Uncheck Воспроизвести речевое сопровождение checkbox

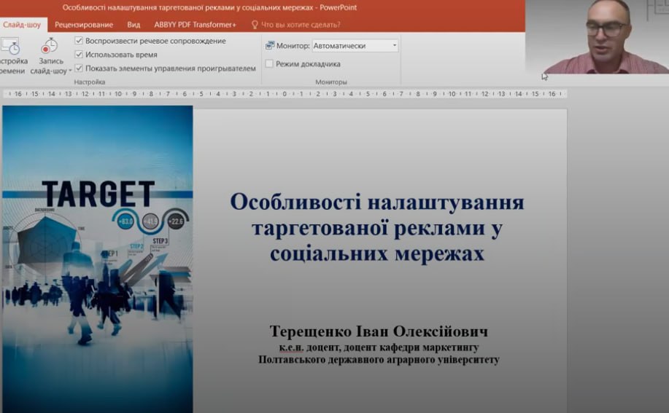click(x=79, y=41)
